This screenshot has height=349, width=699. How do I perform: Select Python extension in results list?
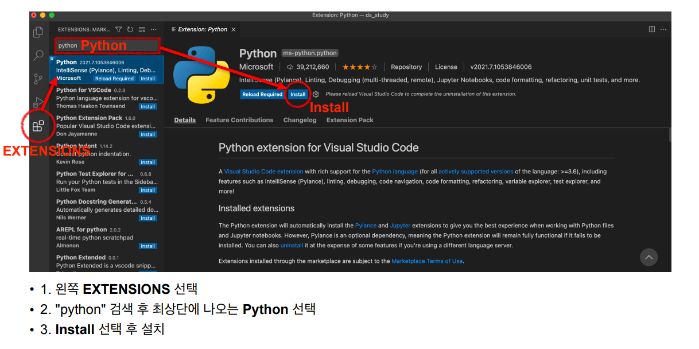tap(107, 69)
